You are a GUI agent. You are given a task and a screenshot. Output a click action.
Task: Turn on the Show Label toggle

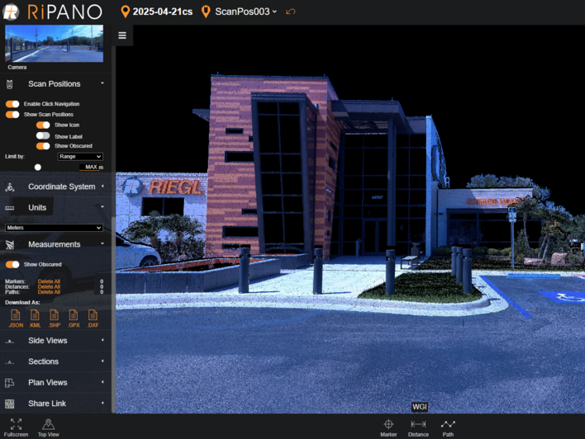[43, 136]
